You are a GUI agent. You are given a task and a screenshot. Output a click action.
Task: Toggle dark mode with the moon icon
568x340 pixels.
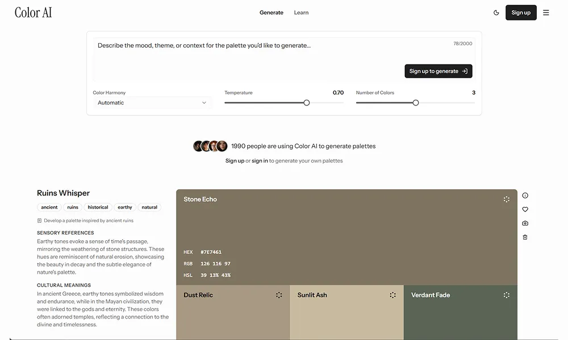[x=496, y=12]
